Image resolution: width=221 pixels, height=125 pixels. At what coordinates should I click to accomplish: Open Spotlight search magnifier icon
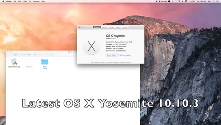(x=214, y=1)
